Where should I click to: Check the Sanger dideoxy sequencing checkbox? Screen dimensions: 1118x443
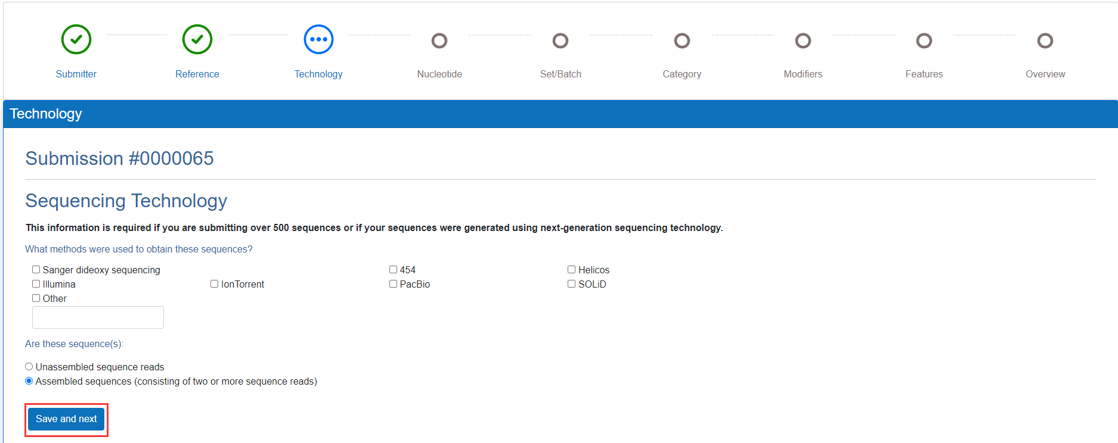tap(36, 270)
